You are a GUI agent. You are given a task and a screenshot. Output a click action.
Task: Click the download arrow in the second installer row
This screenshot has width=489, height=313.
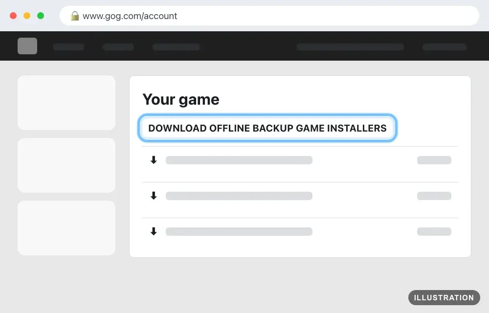[154, 196]
